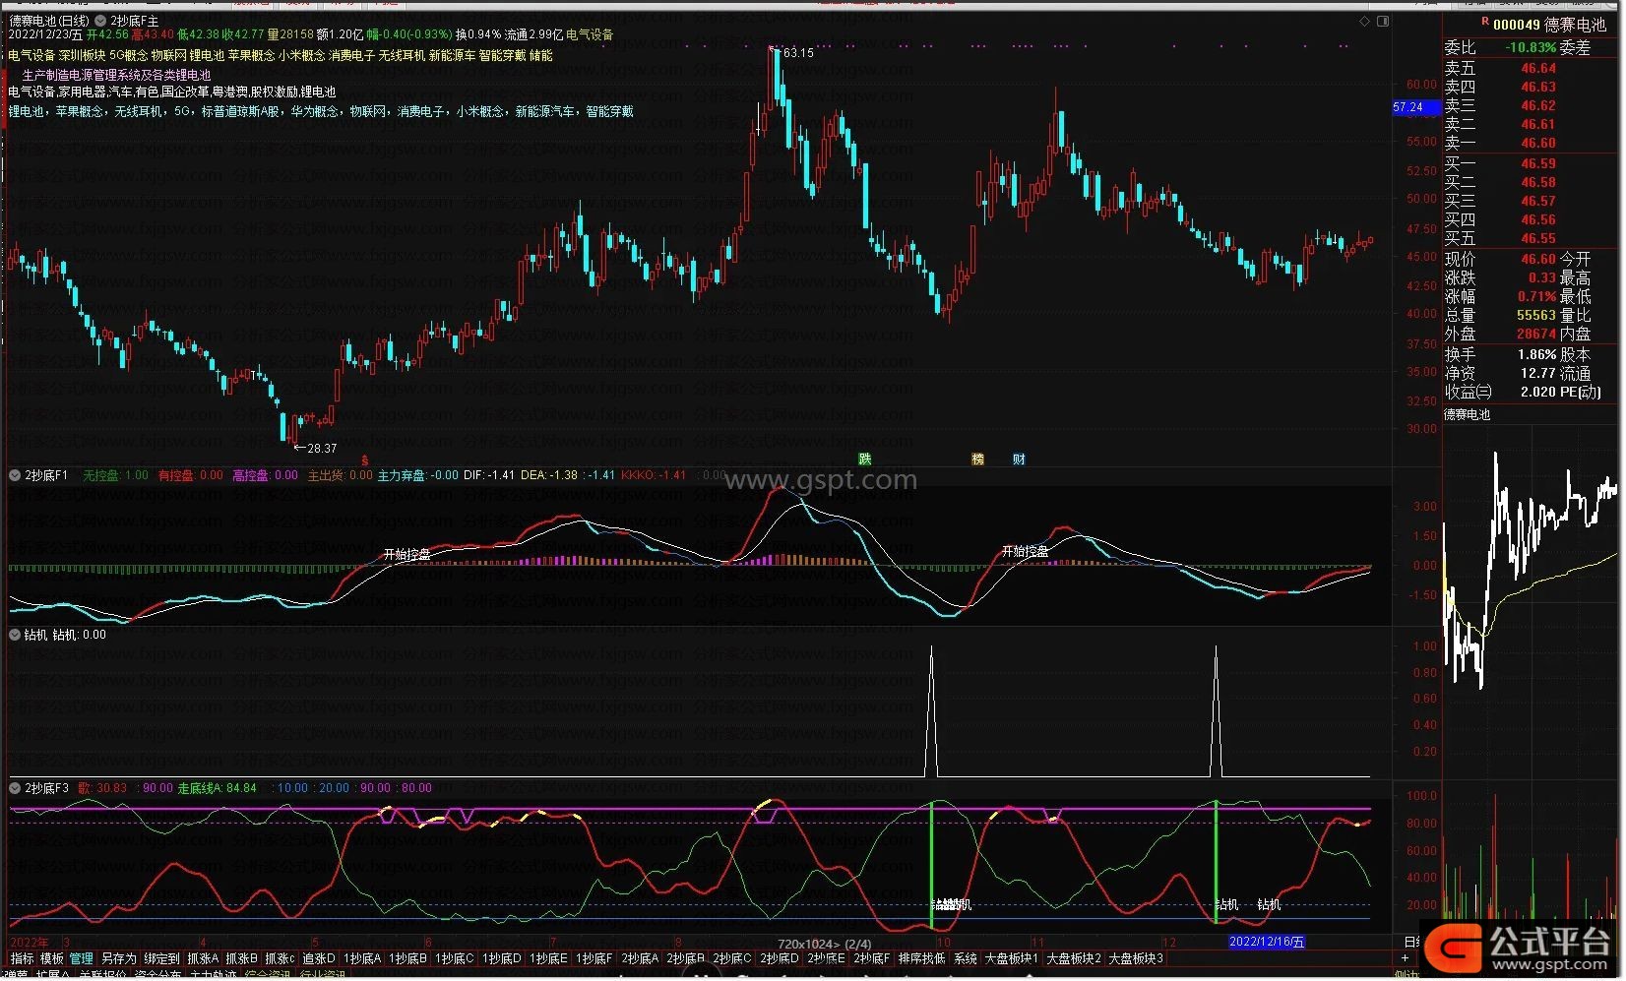Click the 委比 -10.83% value
The image size is (1626, 981).
1531,48
